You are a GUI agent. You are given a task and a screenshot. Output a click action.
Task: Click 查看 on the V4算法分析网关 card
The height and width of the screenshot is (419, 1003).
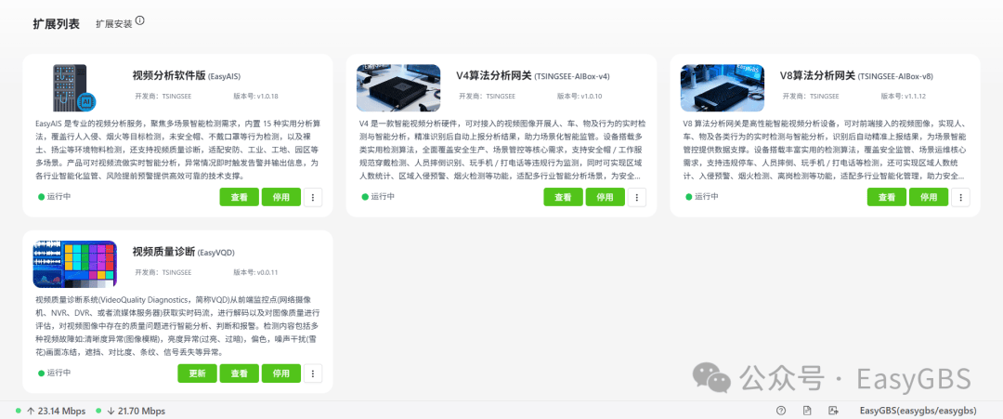[x=563, y=197]
